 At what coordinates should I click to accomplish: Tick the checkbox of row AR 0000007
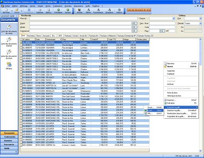pyautogui.click(x=21, y=56)
